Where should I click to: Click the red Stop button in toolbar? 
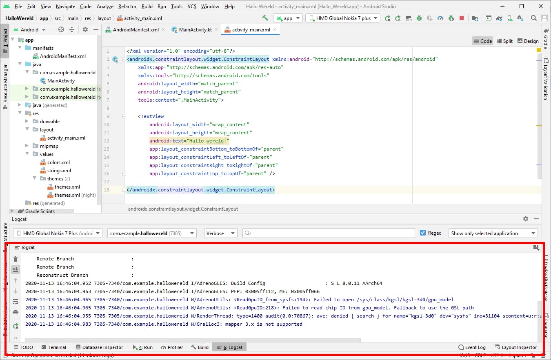click(462, 18)
